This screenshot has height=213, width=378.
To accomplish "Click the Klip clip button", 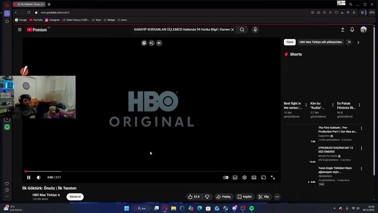I will tap(264, 197).
